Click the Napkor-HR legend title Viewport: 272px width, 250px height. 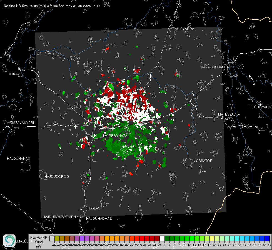click(x=39, y=237)
